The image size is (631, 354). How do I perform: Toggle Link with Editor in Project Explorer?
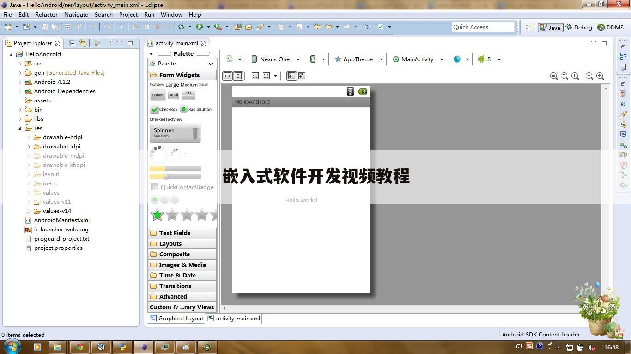(83, 43)
